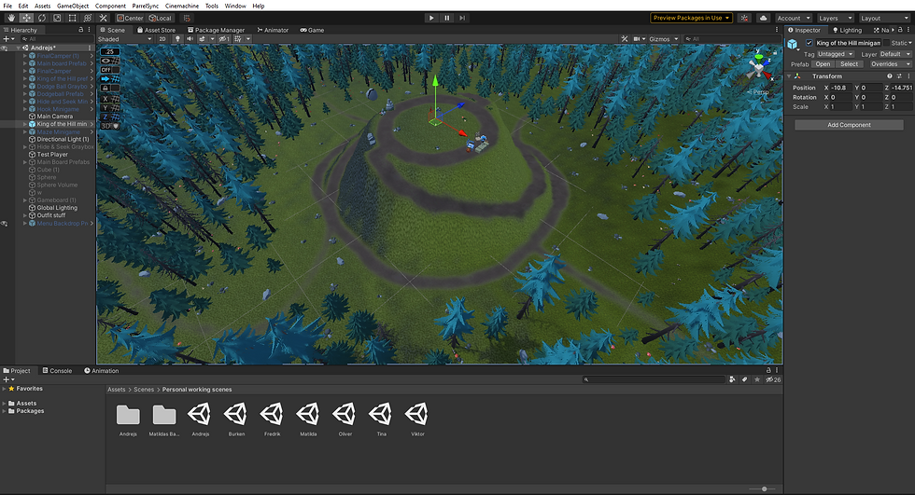915x495 pixels.
Task: Switch to the Asset Store tab
Action: coord(156,30)
